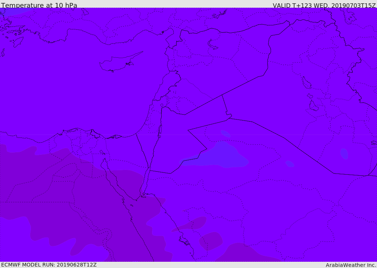Click the island of Cyprus on the map
Viewport: 377px width, 268px height.
point(119,62)
